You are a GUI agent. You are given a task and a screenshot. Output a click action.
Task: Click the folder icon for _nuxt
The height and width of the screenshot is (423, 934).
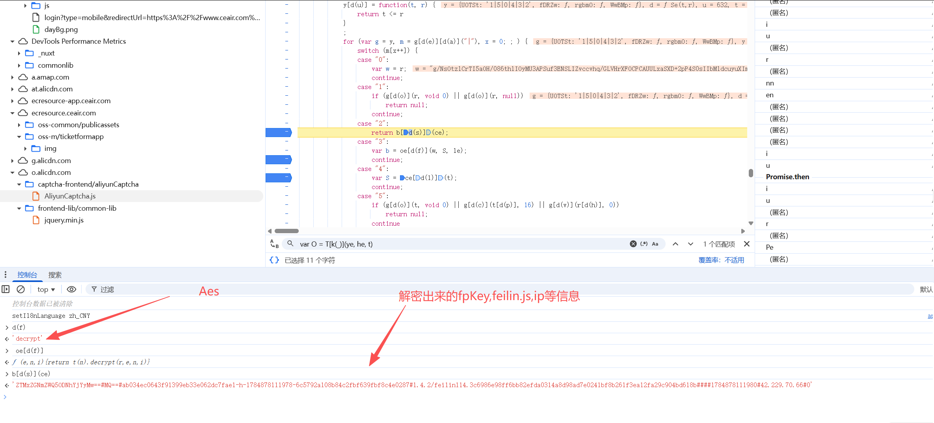(x=30, y=53)
